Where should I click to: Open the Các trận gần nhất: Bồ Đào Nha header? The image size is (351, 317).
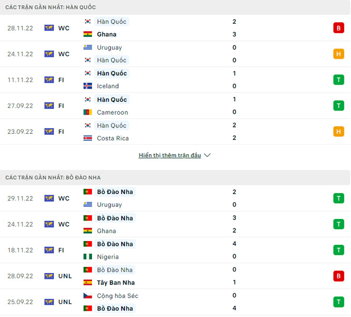tap(53, 178)
